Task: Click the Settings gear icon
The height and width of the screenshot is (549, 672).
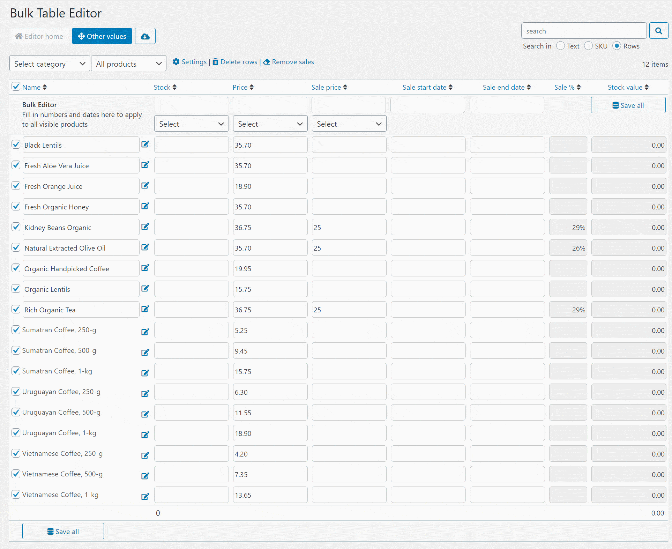Action: point(177,62)
